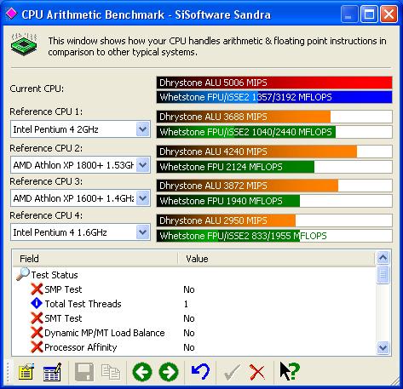Click the red Dhrystone ALU 5006 MIPS bar
Image resolution: width=403 pixels, height=389 pixels.
[274, 83]
